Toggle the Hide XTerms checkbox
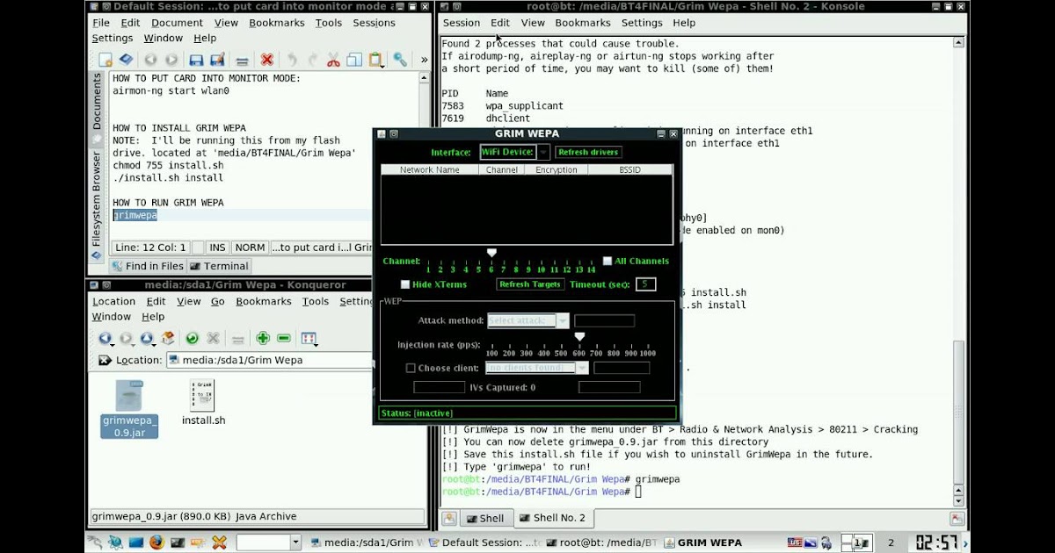This screenshot has width=1055, height=553. pos(405,284)
